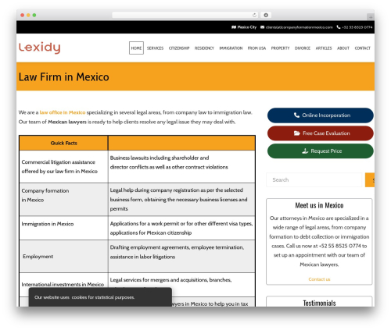Click the 'Employment' table cell
Screen dimensions: 391x330
coord(63,257)
